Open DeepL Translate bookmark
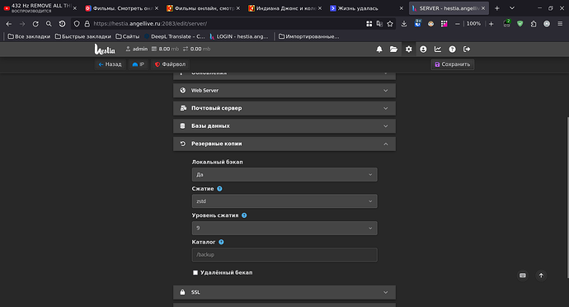Viewport: 569px width, 307px height. point(174,36)
